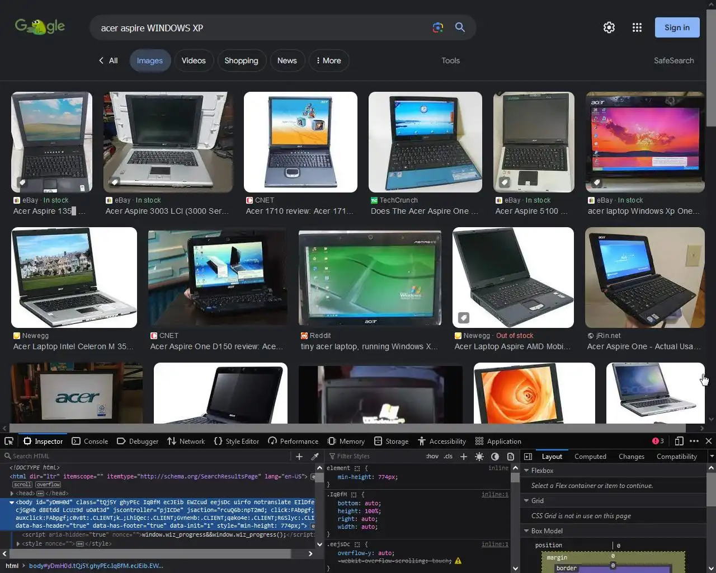Screen dimensions: 716x573
Task: Collapse the body element node
Action: click(x=12, y=502)
